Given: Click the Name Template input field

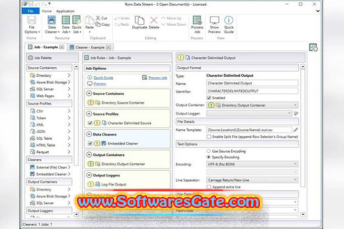Looking at the screenshot, I should click(x=249, y=130).
